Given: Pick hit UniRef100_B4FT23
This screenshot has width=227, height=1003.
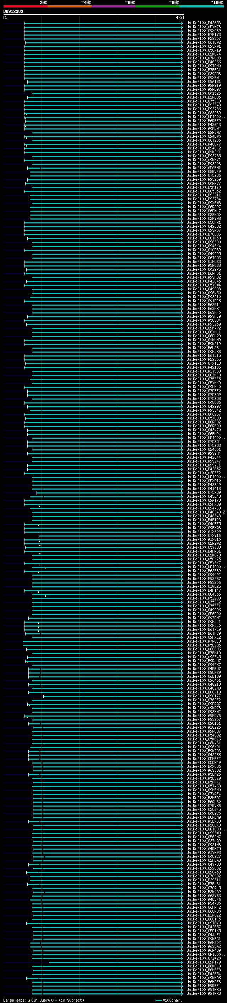Looking at the screenshot, I should coord(203,520).
